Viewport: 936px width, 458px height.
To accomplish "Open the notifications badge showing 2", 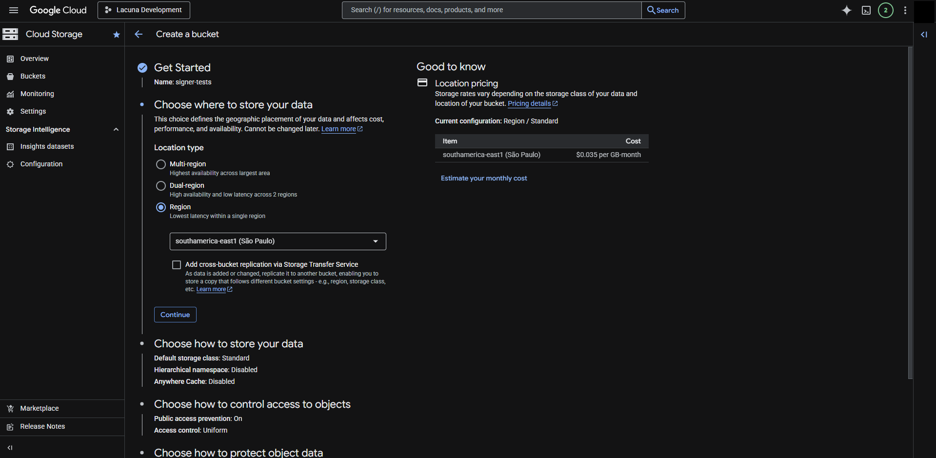I will pos(885,10).
